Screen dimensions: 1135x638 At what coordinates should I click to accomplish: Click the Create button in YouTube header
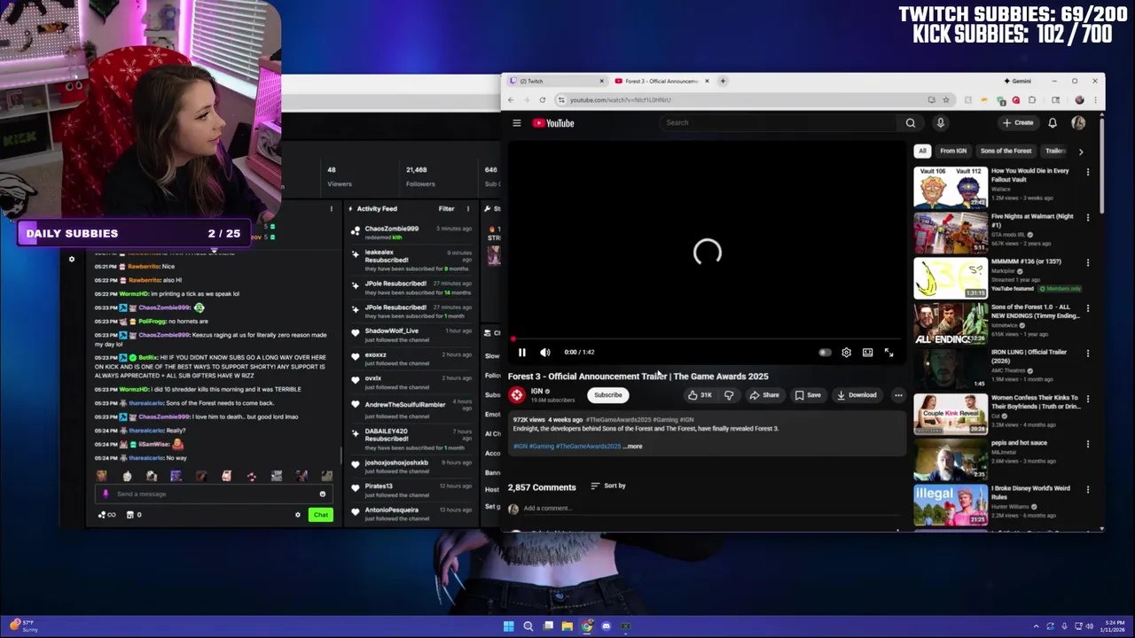click(1018, 123)
